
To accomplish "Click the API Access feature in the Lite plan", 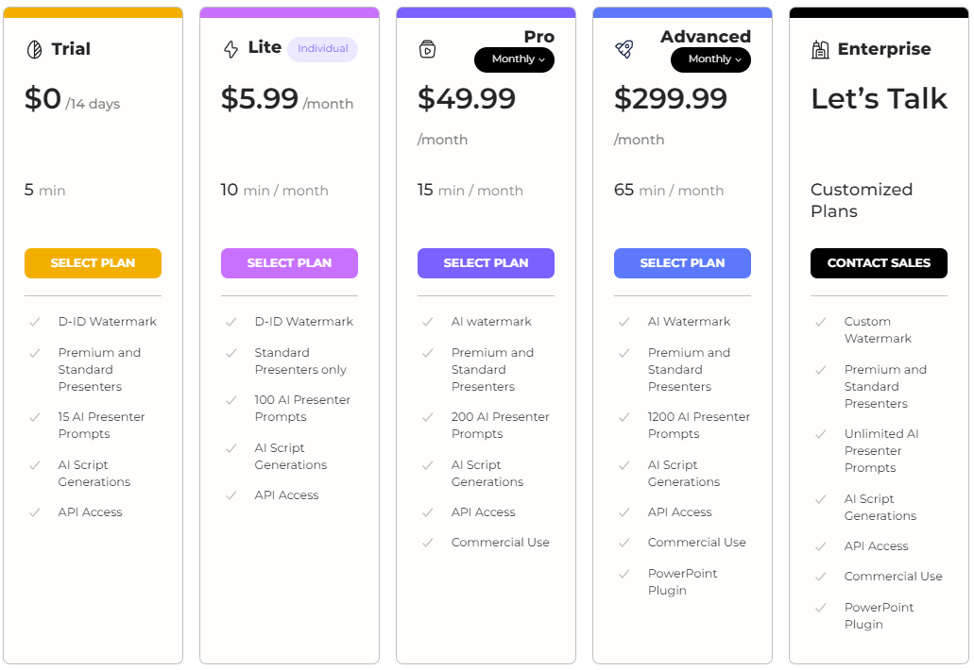I will click(287, 495).
